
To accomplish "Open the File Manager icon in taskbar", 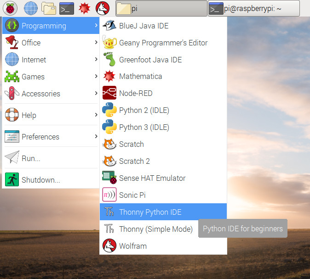I will coord(49,8).
